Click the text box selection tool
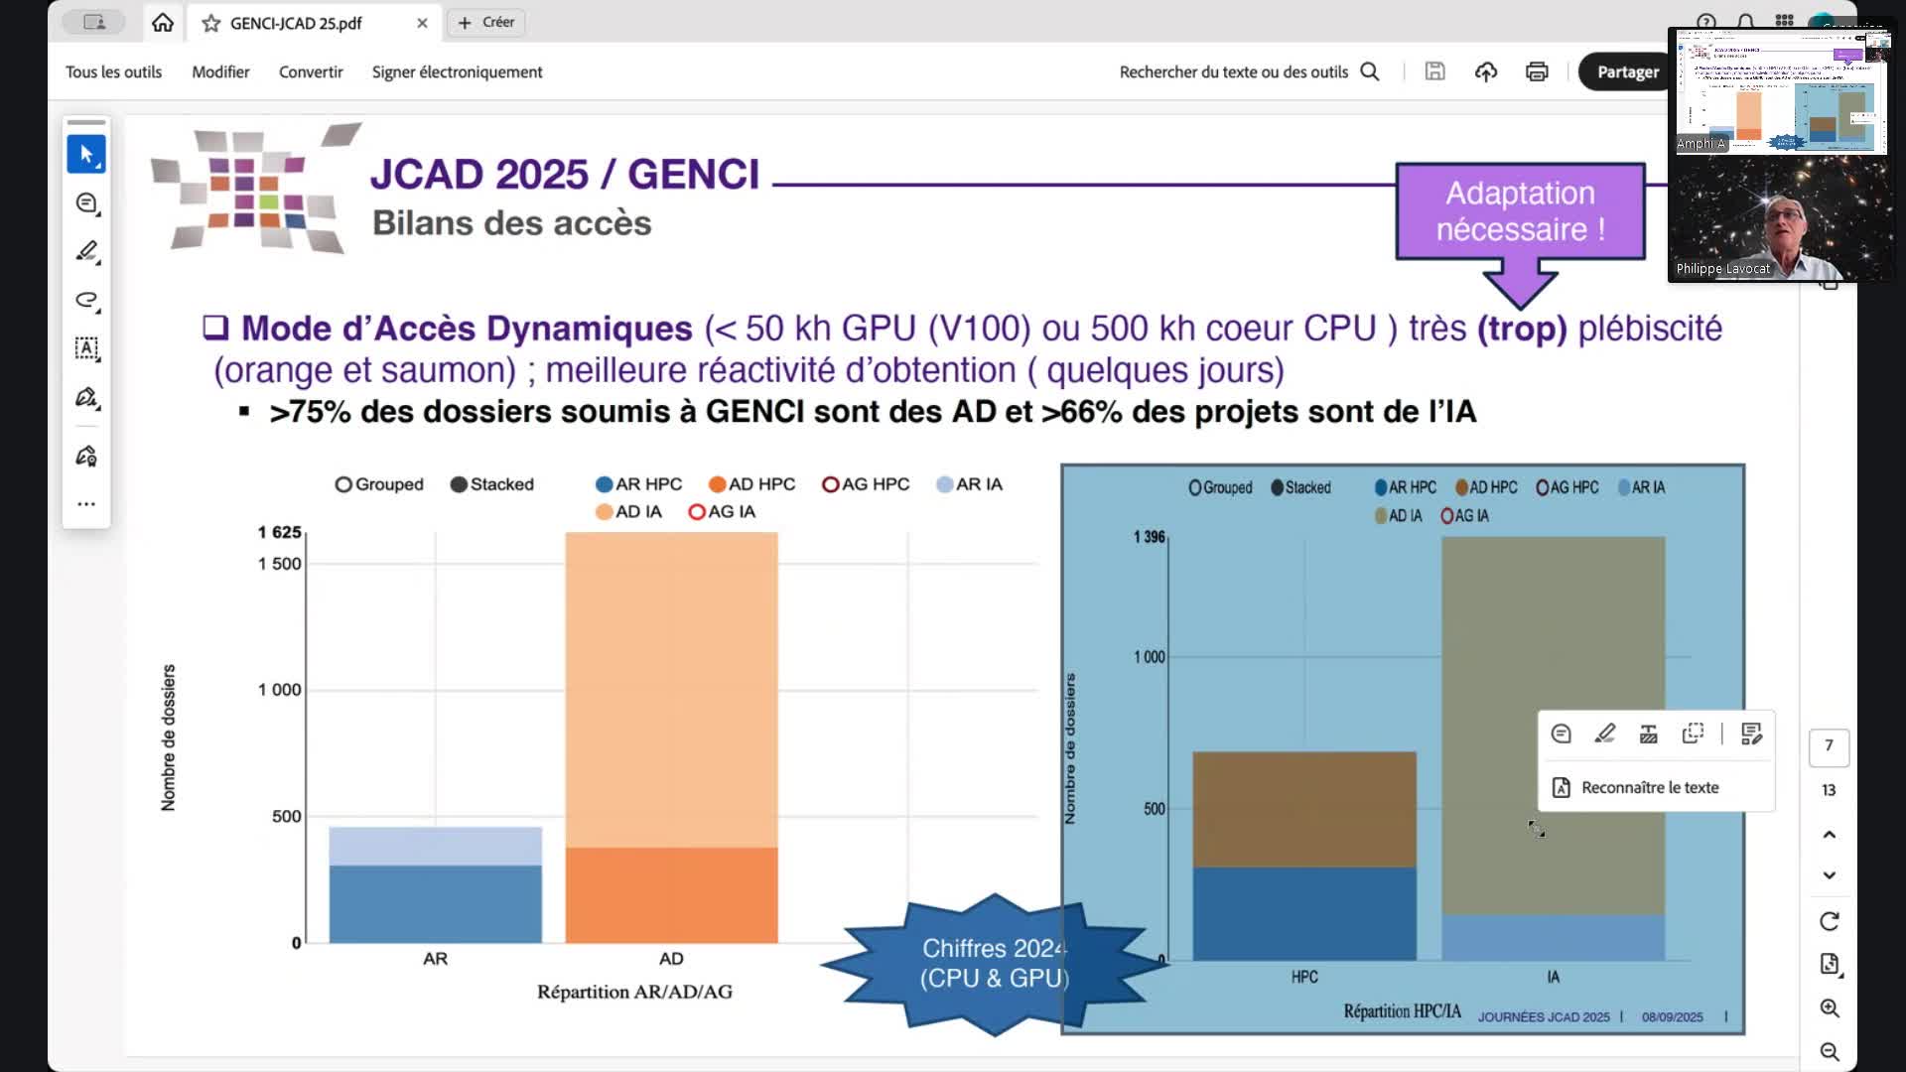 (x=86, y=348)
